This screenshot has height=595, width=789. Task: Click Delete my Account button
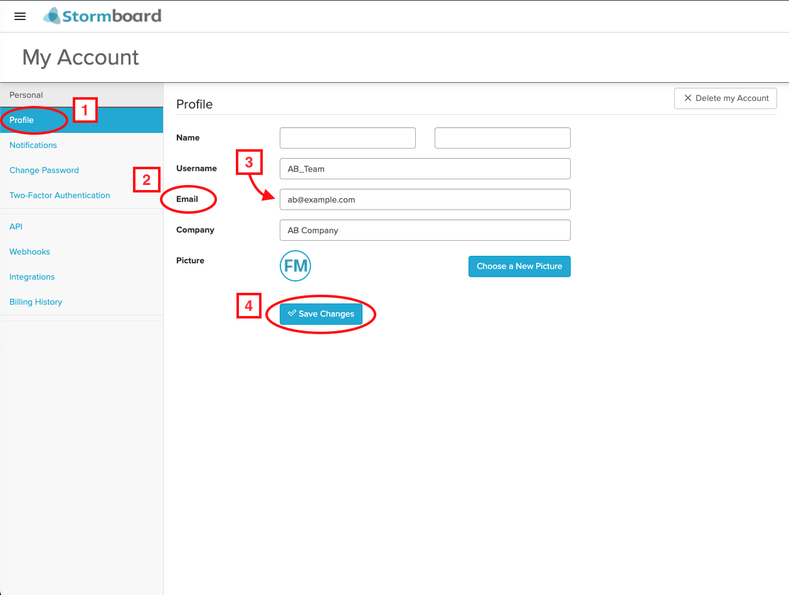coord(726,98)
